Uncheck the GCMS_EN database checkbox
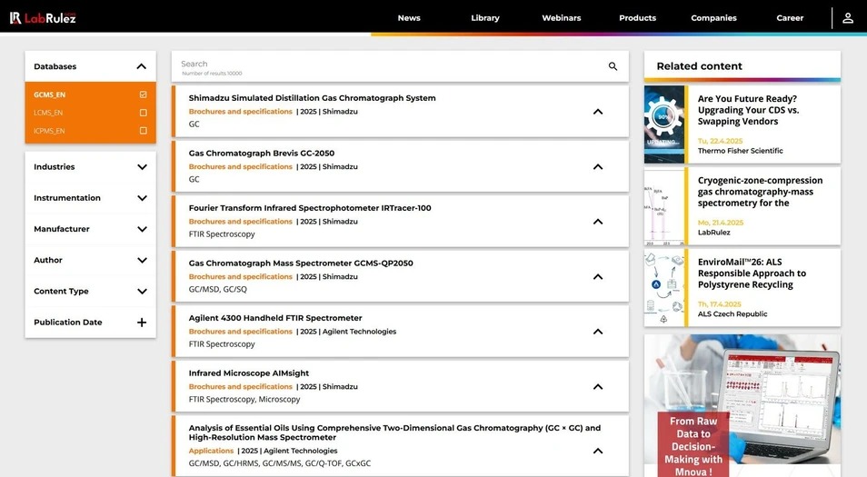The image size is (867, 477). click(x=144, y=94)
